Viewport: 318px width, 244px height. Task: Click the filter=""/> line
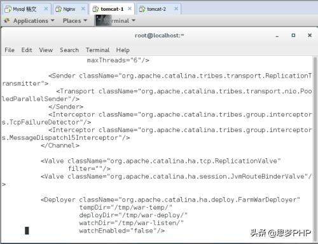[x=89, y=169]
